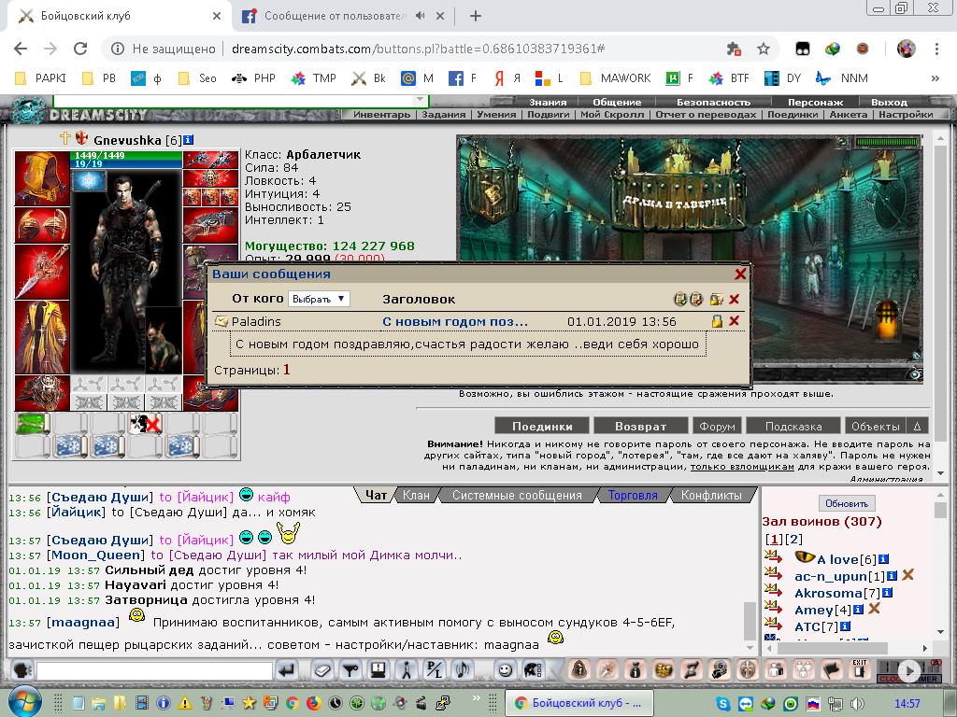Click the eraser clear-chat icon

pos(322,670)
